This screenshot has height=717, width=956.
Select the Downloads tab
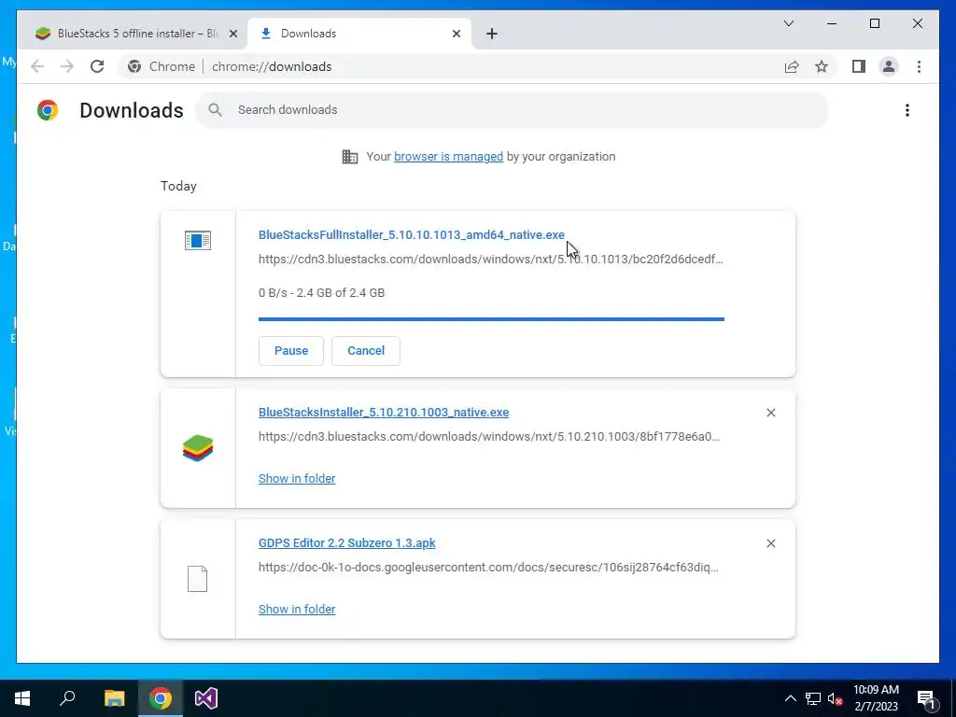point(359,34)
